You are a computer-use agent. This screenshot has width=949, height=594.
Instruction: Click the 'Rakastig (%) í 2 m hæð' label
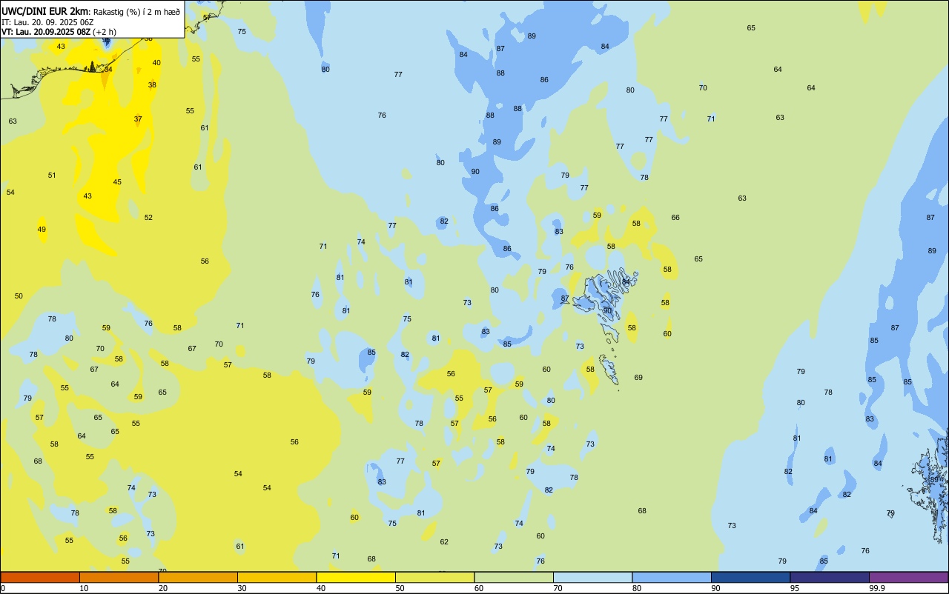pos(136,11)
